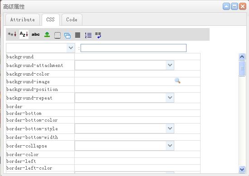Screen dimensions: 249x176
Task: Collapse the dialog with the blue up-arrow button
Action: [226, 6]
